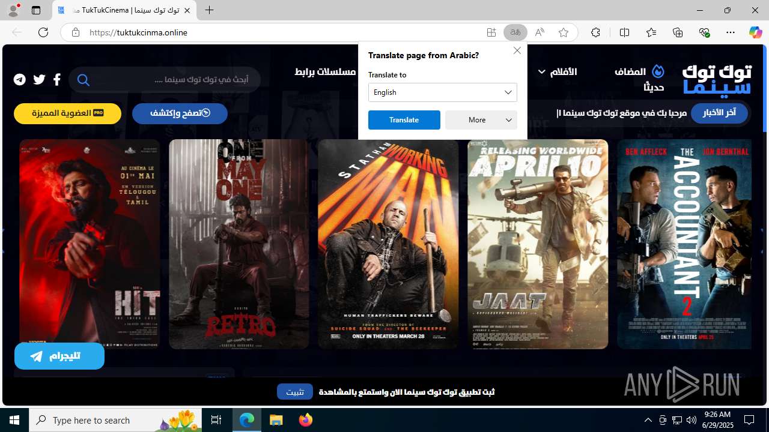The image size is (769, 432).
Task: Open Firefox from taskbar
Action: coord(305,420)
